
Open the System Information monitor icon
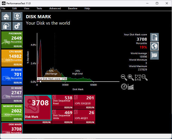[x=17, y=16]
